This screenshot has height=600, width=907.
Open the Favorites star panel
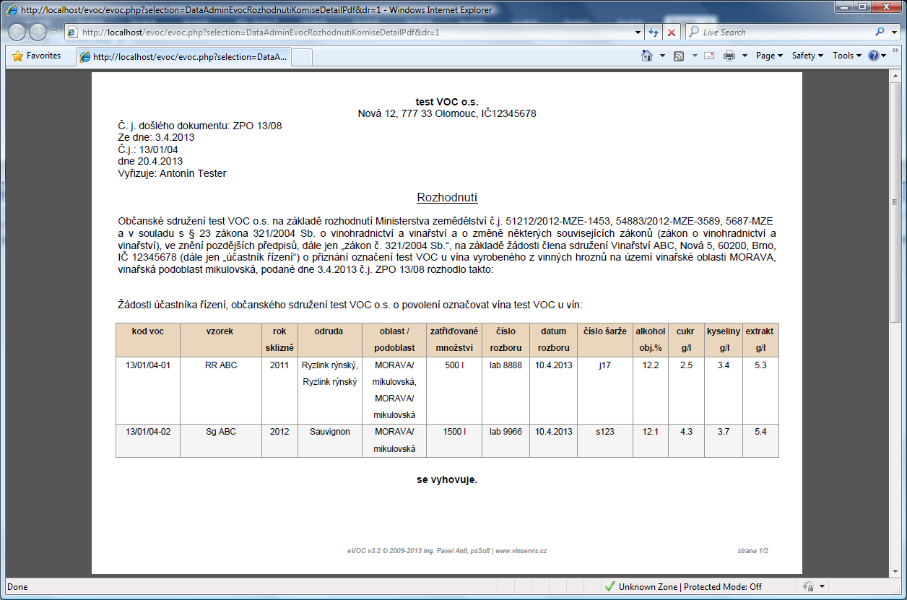[x=37, y=56]
